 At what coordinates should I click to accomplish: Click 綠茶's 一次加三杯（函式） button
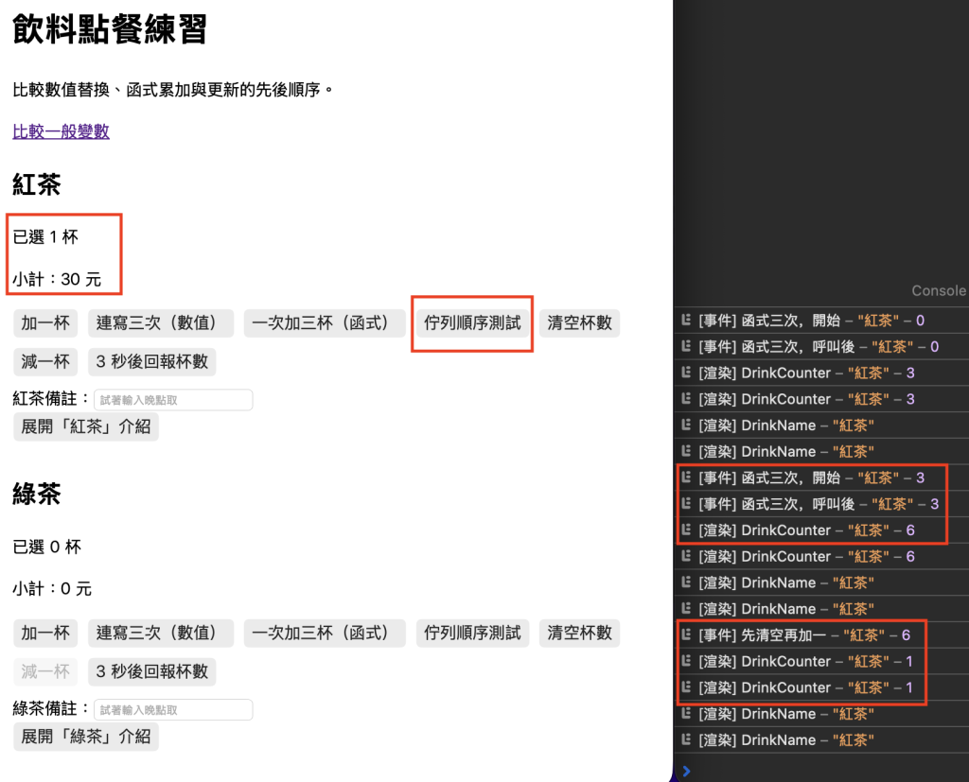(325, 634)
